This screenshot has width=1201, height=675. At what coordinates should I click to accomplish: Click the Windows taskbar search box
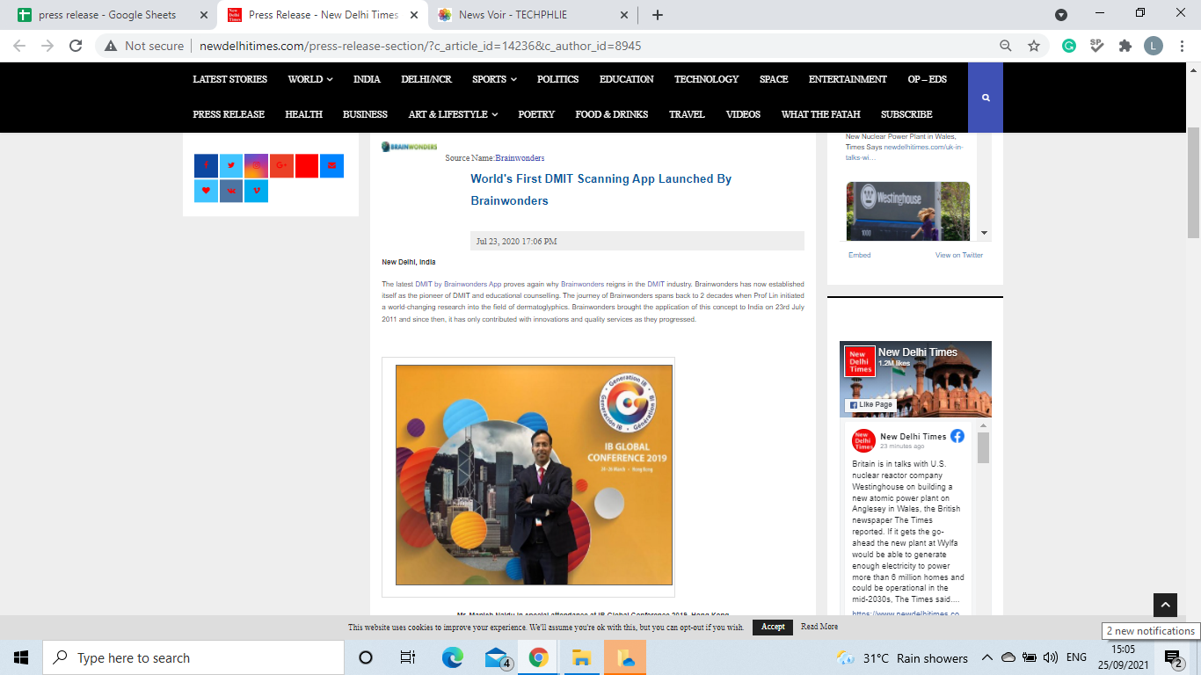[193, 658]
